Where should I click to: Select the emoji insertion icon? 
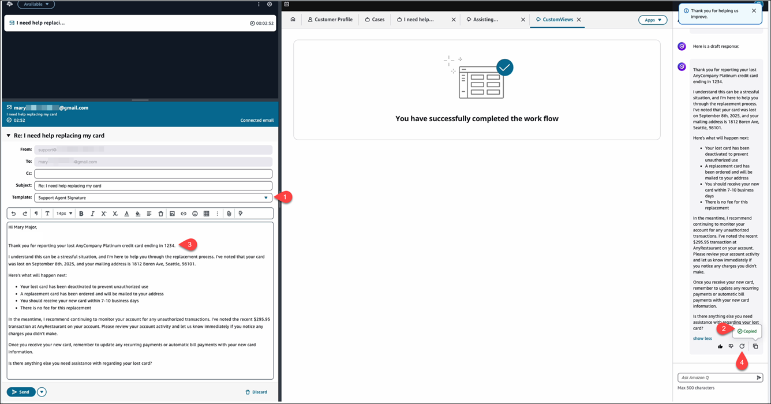[194, 213]
